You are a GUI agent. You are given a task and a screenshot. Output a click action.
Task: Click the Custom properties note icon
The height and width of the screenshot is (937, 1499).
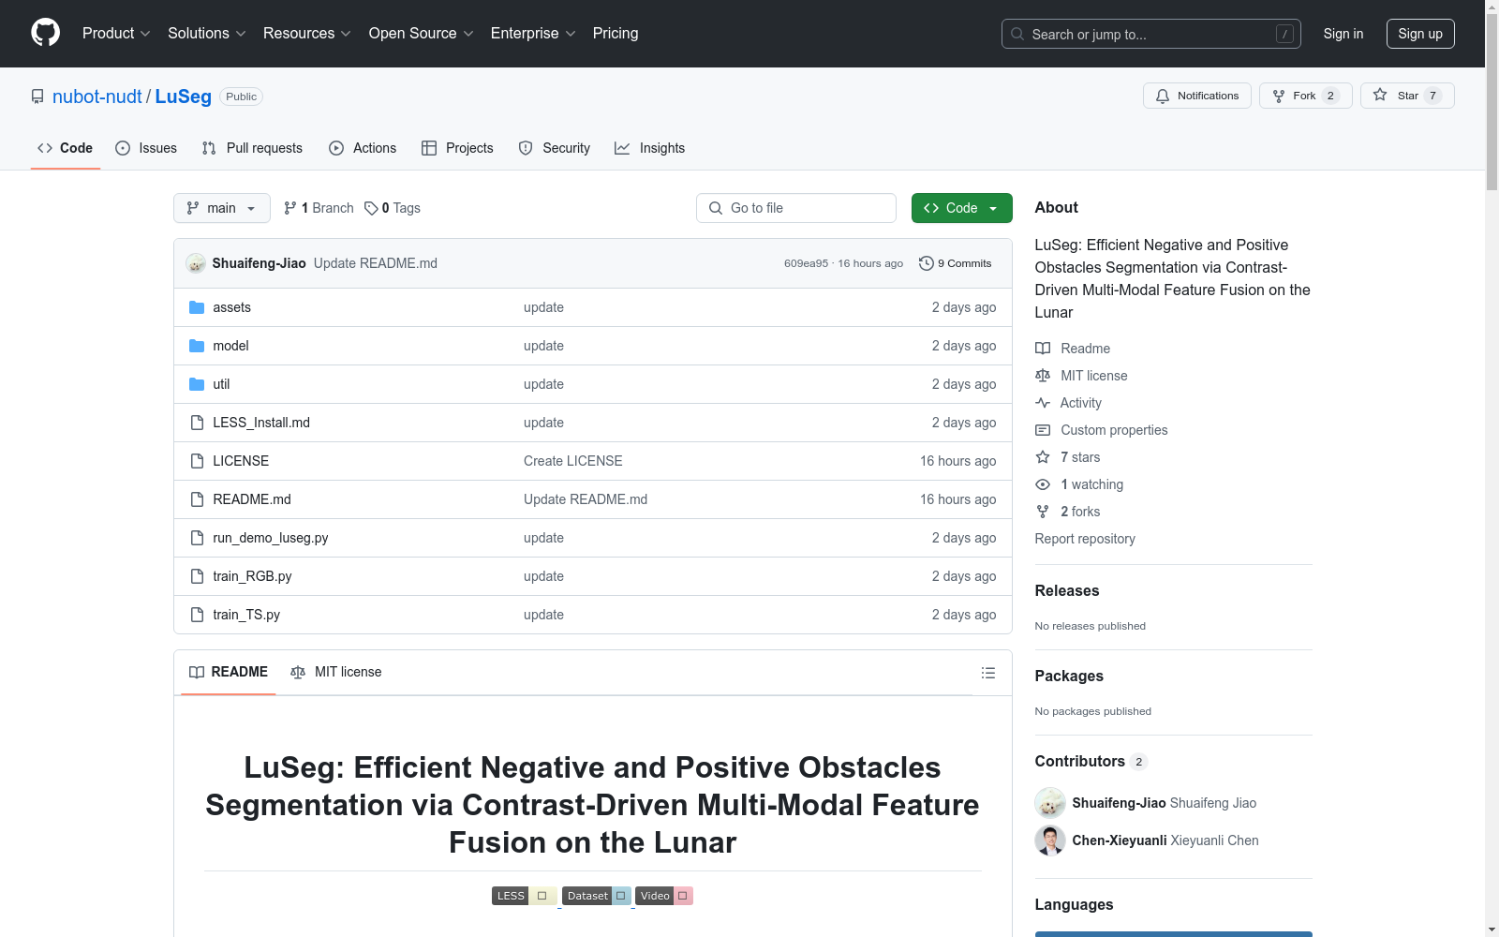point(1043,430)
